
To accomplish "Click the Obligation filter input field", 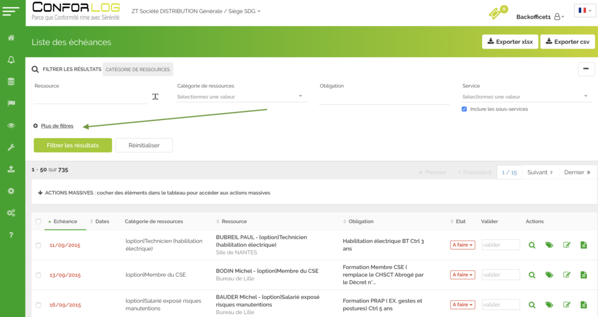I will pos(384,97).
